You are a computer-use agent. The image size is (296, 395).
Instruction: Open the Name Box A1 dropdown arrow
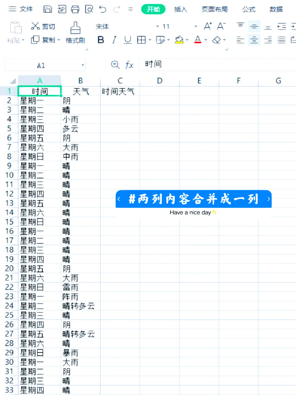(82, 65)
